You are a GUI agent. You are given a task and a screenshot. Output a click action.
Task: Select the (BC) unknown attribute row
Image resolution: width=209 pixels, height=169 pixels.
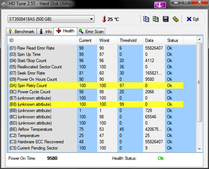[x=96, y=117]
